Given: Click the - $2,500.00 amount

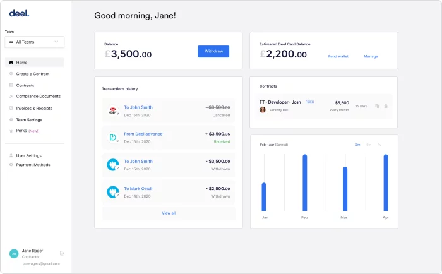Looking at the screenshot, I should pos(218,189).
